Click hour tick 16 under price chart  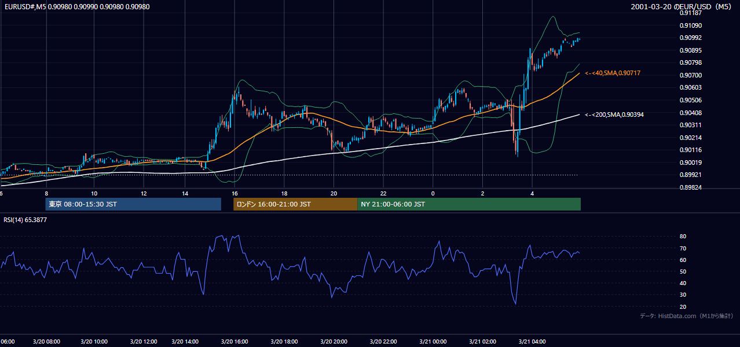(235, 193)
